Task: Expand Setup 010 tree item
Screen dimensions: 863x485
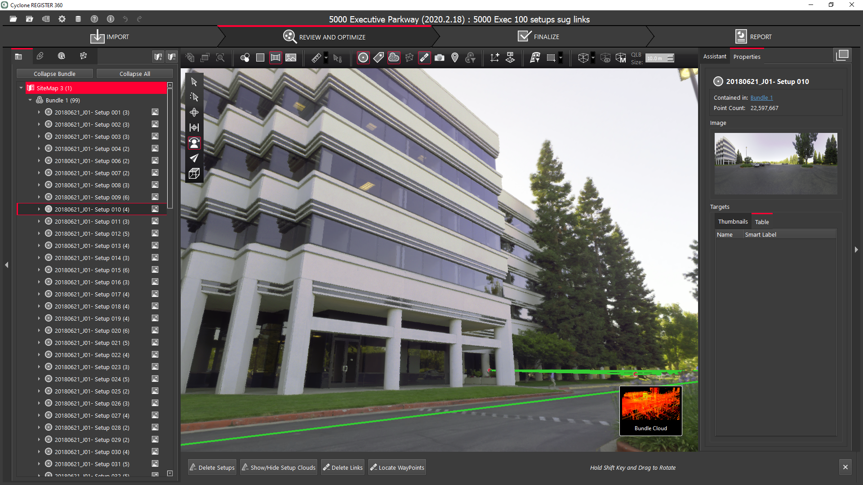Action: (x=39, y=209)
